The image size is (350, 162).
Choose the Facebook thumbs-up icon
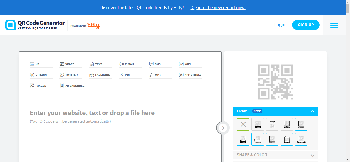(x=92, y=75)
